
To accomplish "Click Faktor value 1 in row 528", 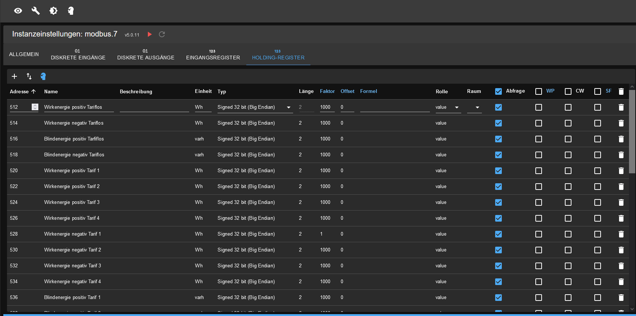I will 322,234.
